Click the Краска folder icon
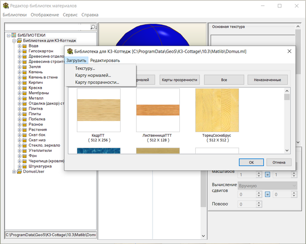The image size is (306, 244). (24, 88)
